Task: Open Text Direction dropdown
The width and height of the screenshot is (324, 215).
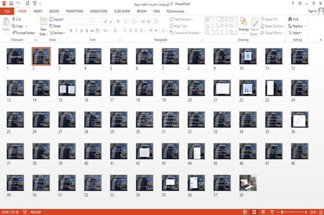Action: point(181,19)
